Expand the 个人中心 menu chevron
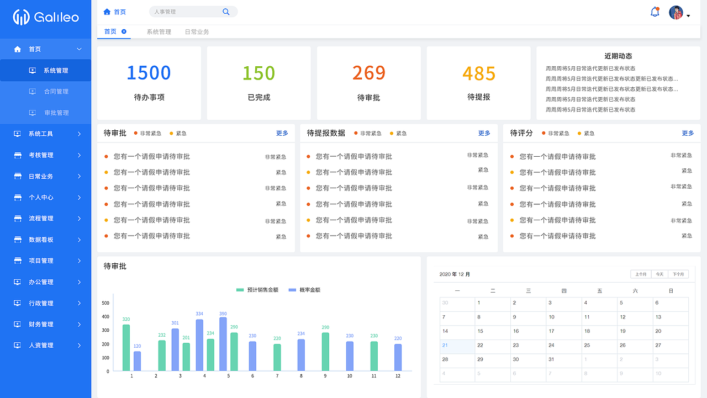This screenshot has width=707, height=398. (80, 198)
